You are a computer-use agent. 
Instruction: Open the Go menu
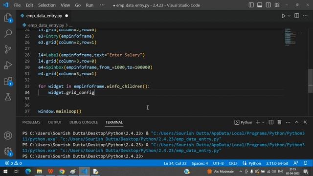tap(78, 5)
